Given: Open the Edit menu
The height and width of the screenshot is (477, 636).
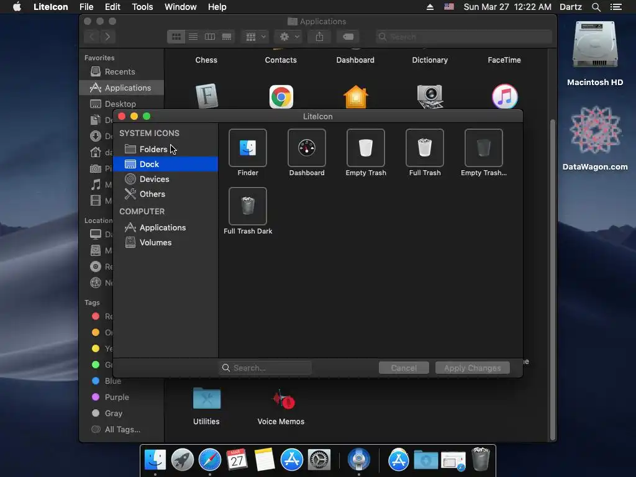Looking at the screenshot, I should 112,7.
